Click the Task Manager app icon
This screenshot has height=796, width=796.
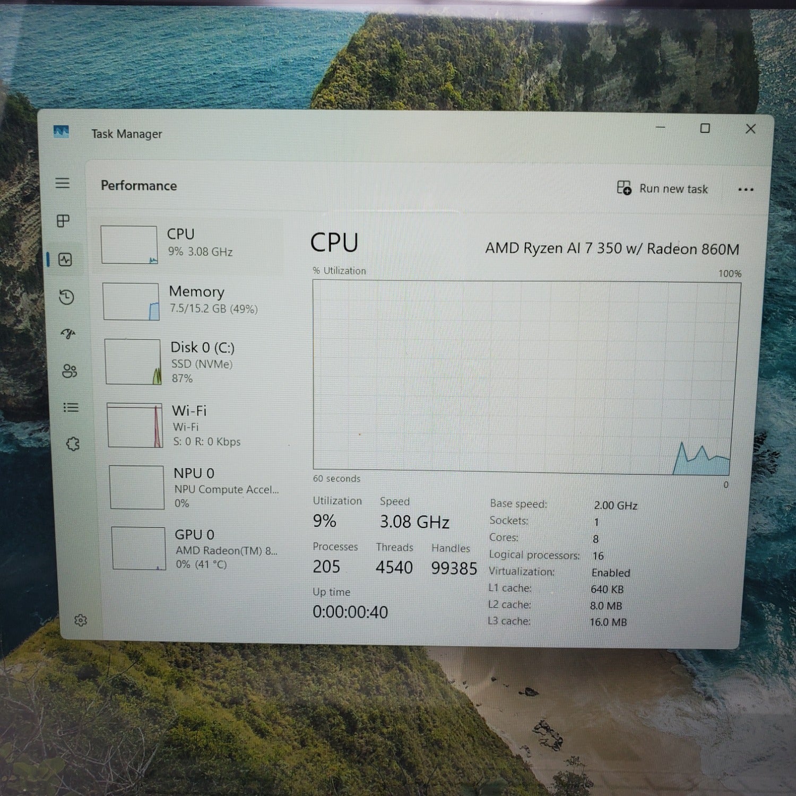[x=62, y=131]
